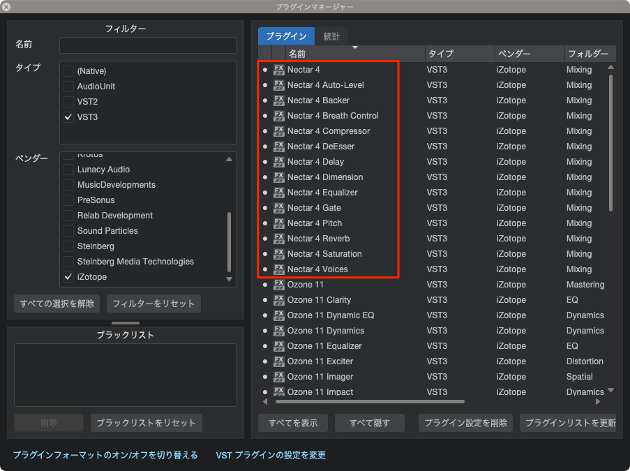The width and height of the screenshot is (630, 471).
Task: Toggle visibility dot for Ozone 11 Exciter
Action: 265,361
